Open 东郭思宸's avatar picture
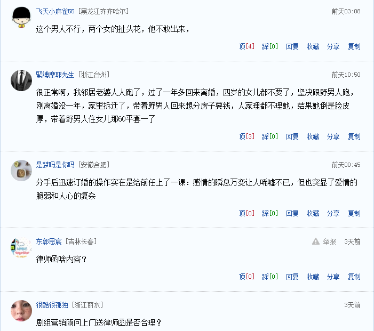This screenshot has width=374, height=331. coord(21,248)
